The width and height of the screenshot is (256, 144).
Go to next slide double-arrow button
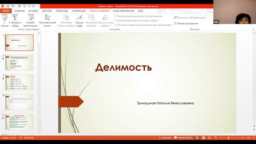[254, 130]
